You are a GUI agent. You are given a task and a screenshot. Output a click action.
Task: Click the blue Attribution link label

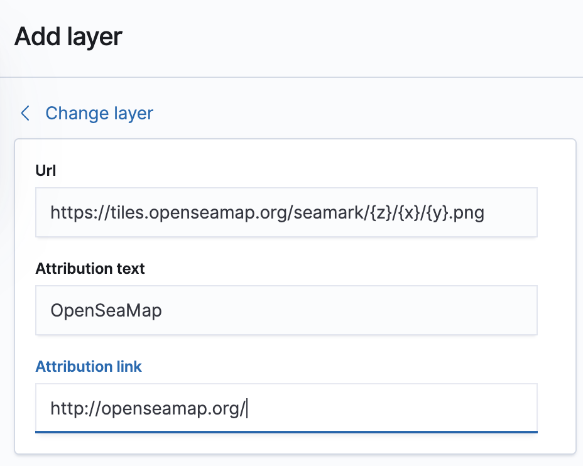[89, 367]
